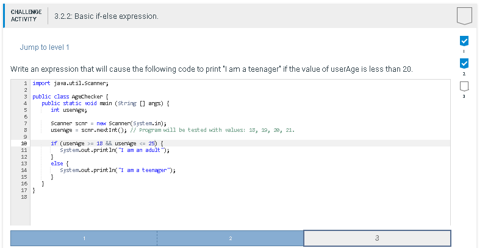Screen dimensions: 488x248
Task: Click the 'else {' line
Action: (60, 164)
